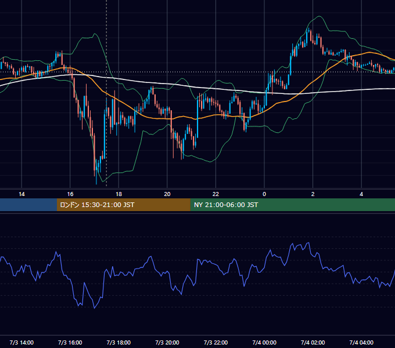The image size is (395, 348).
Task: Click the 4 hour label on upper axis
Action: (x=361, y=194)
